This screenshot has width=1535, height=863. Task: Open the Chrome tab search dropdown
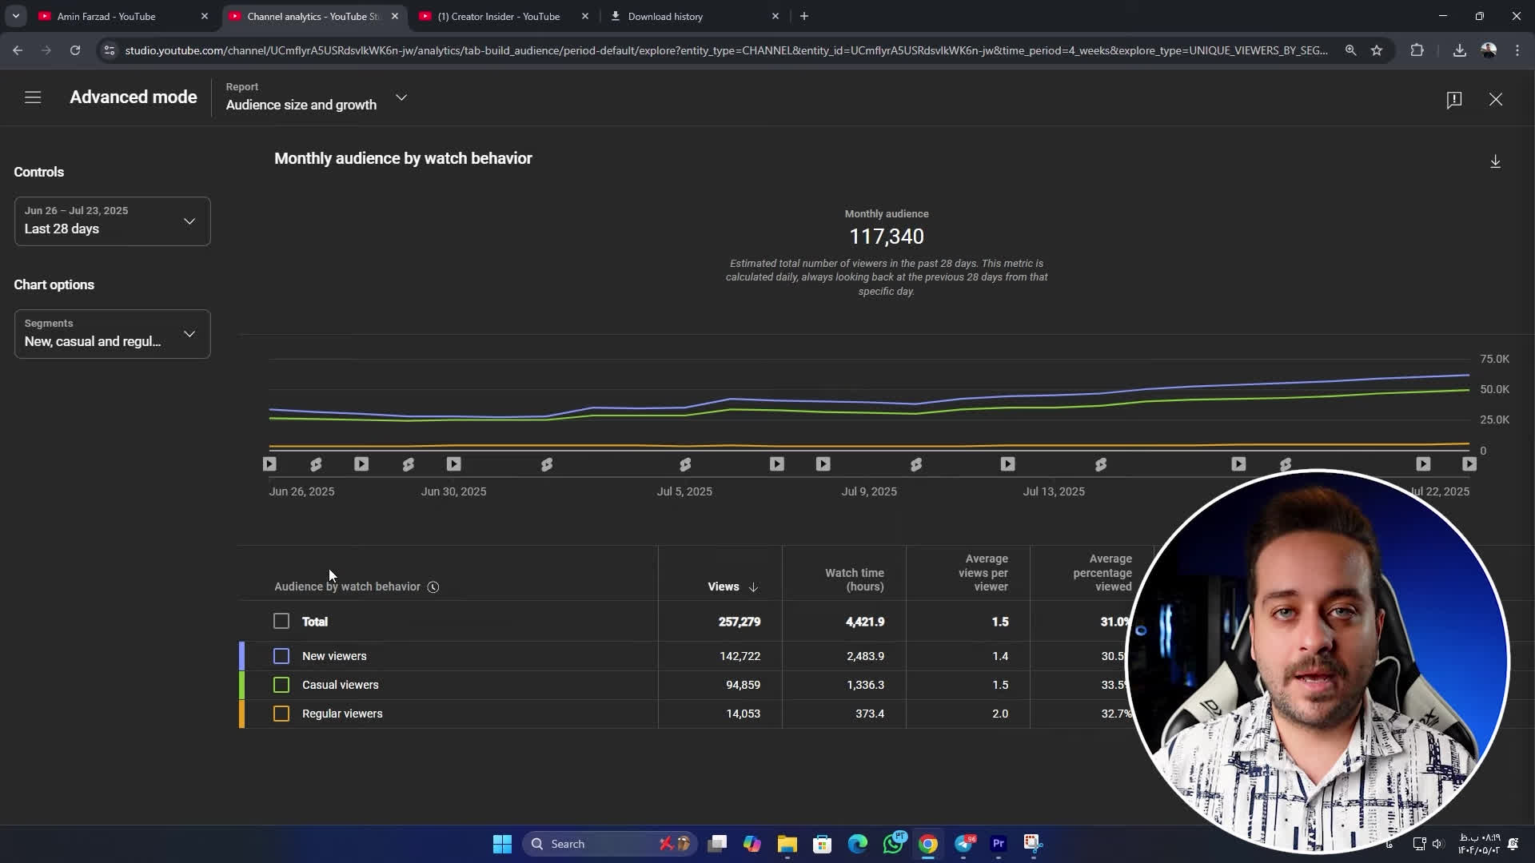click(x=15, y=16)
